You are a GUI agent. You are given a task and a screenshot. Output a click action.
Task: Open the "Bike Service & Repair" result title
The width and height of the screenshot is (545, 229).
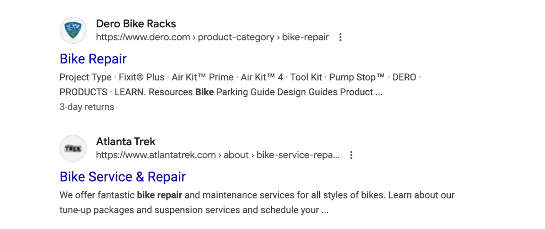point(122,177)
